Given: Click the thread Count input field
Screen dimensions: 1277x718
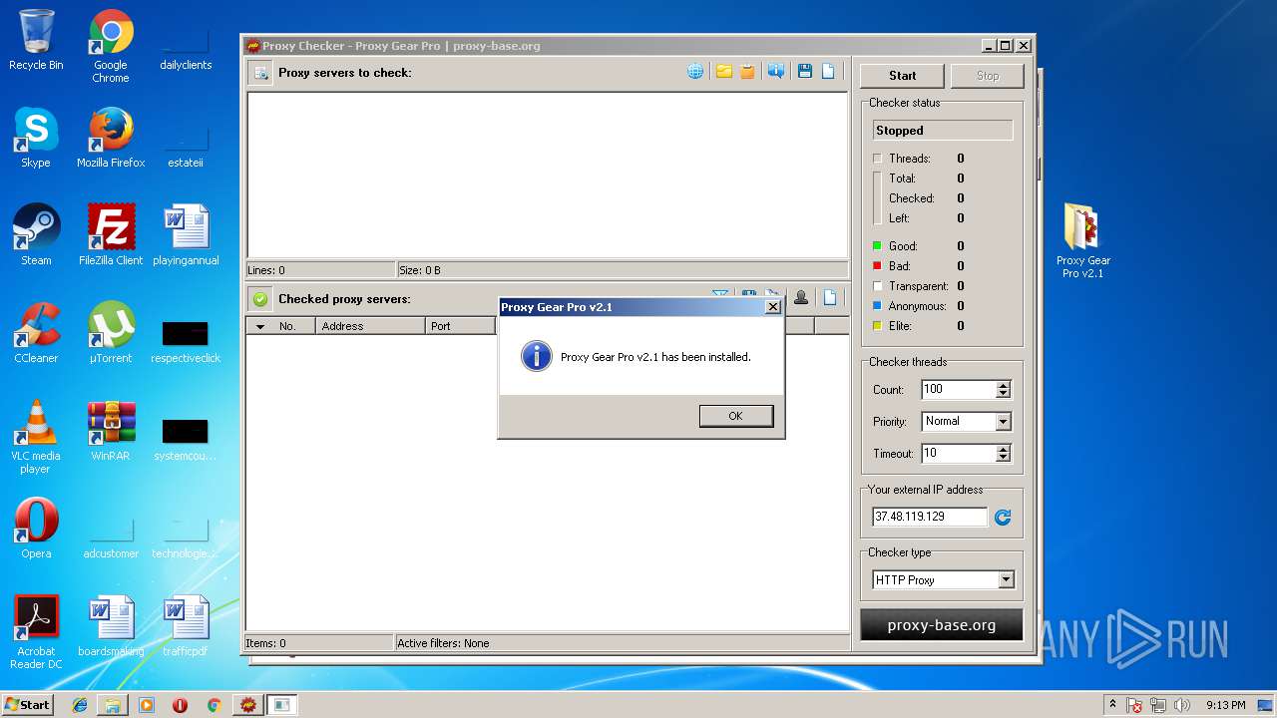Looking at the screenshot, I should click(x=959, y=390).
